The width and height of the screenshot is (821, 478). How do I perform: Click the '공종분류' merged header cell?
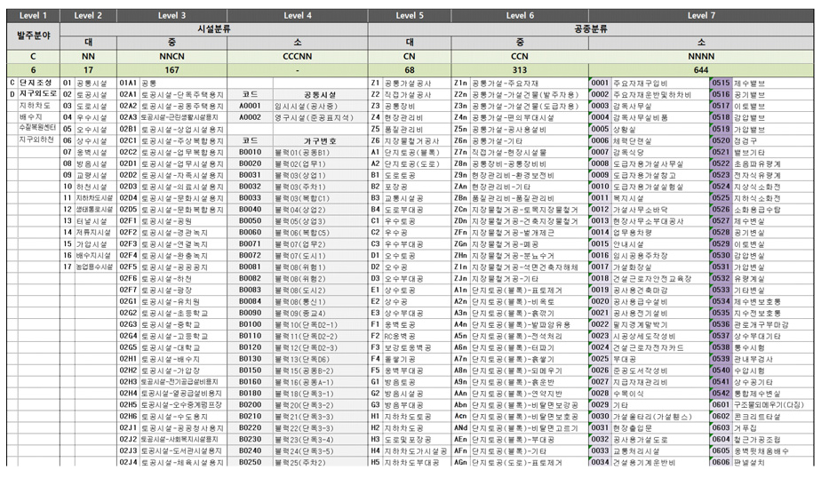591,28
